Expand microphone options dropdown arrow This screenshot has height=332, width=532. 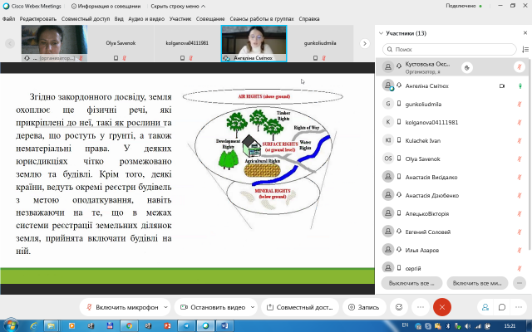166,307
